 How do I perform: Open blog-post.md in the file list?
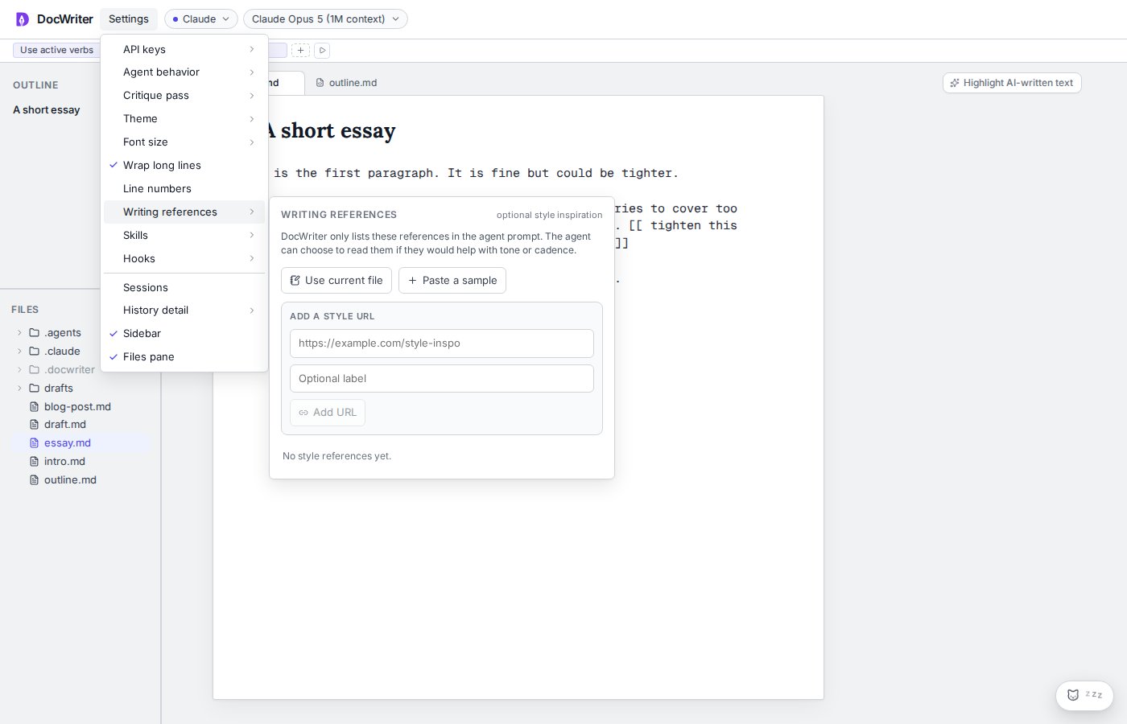click(80, 407)
